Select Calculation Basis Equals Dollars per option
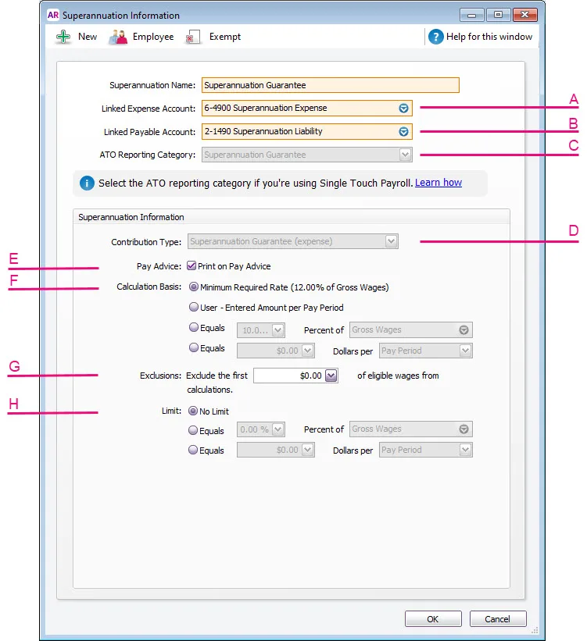Screen dimensions: 587x641 [194, 348]
